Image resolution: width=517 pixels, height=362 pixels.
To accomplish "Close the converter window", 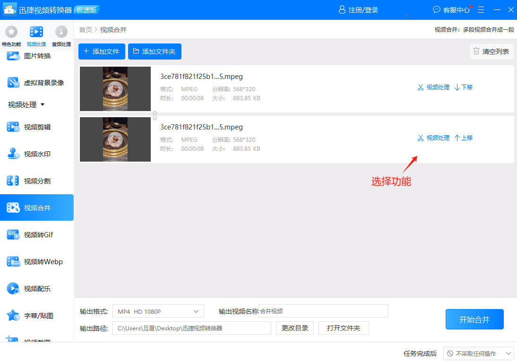I will pos(511,10).
